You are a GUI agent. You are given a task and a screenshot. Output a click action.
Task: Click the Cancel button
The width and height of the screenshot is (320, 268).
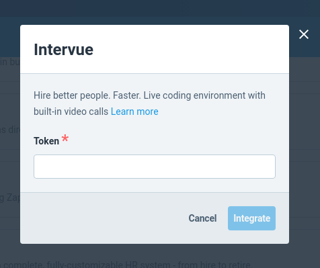[x=202, y=218]
